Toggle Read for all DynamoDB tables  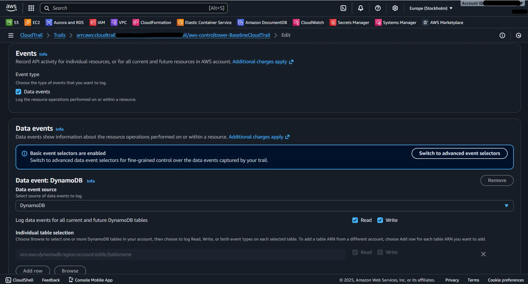[x=355, y=220]
